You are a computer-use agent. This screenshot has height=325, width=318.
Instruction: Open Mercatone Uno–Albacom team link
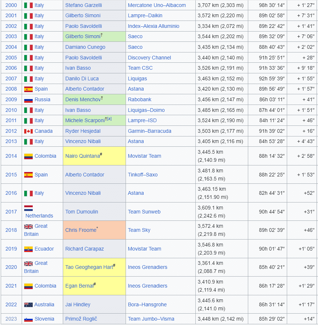pos(157,5)
